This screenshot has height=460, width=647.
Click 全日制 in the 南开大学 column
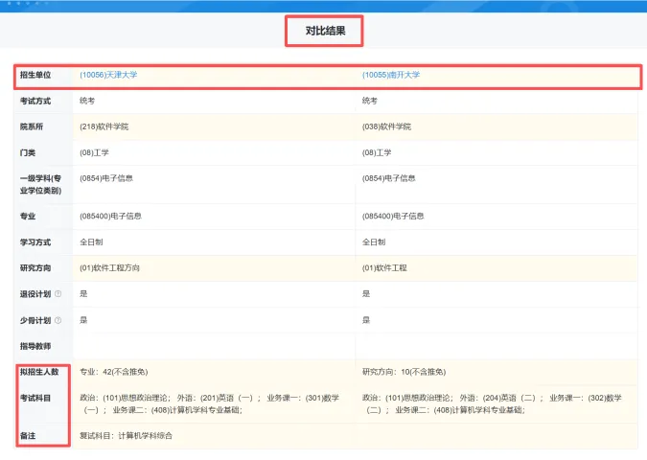coord(374,242)
